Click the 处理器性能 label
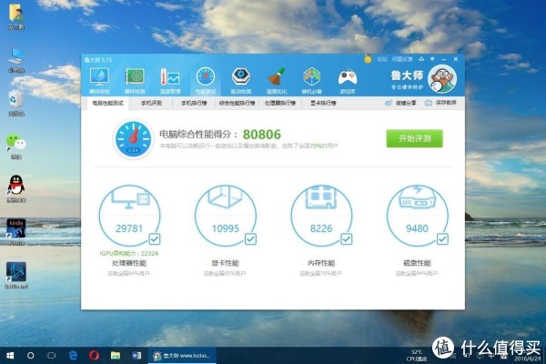The image size is (546, 364). 129,263
